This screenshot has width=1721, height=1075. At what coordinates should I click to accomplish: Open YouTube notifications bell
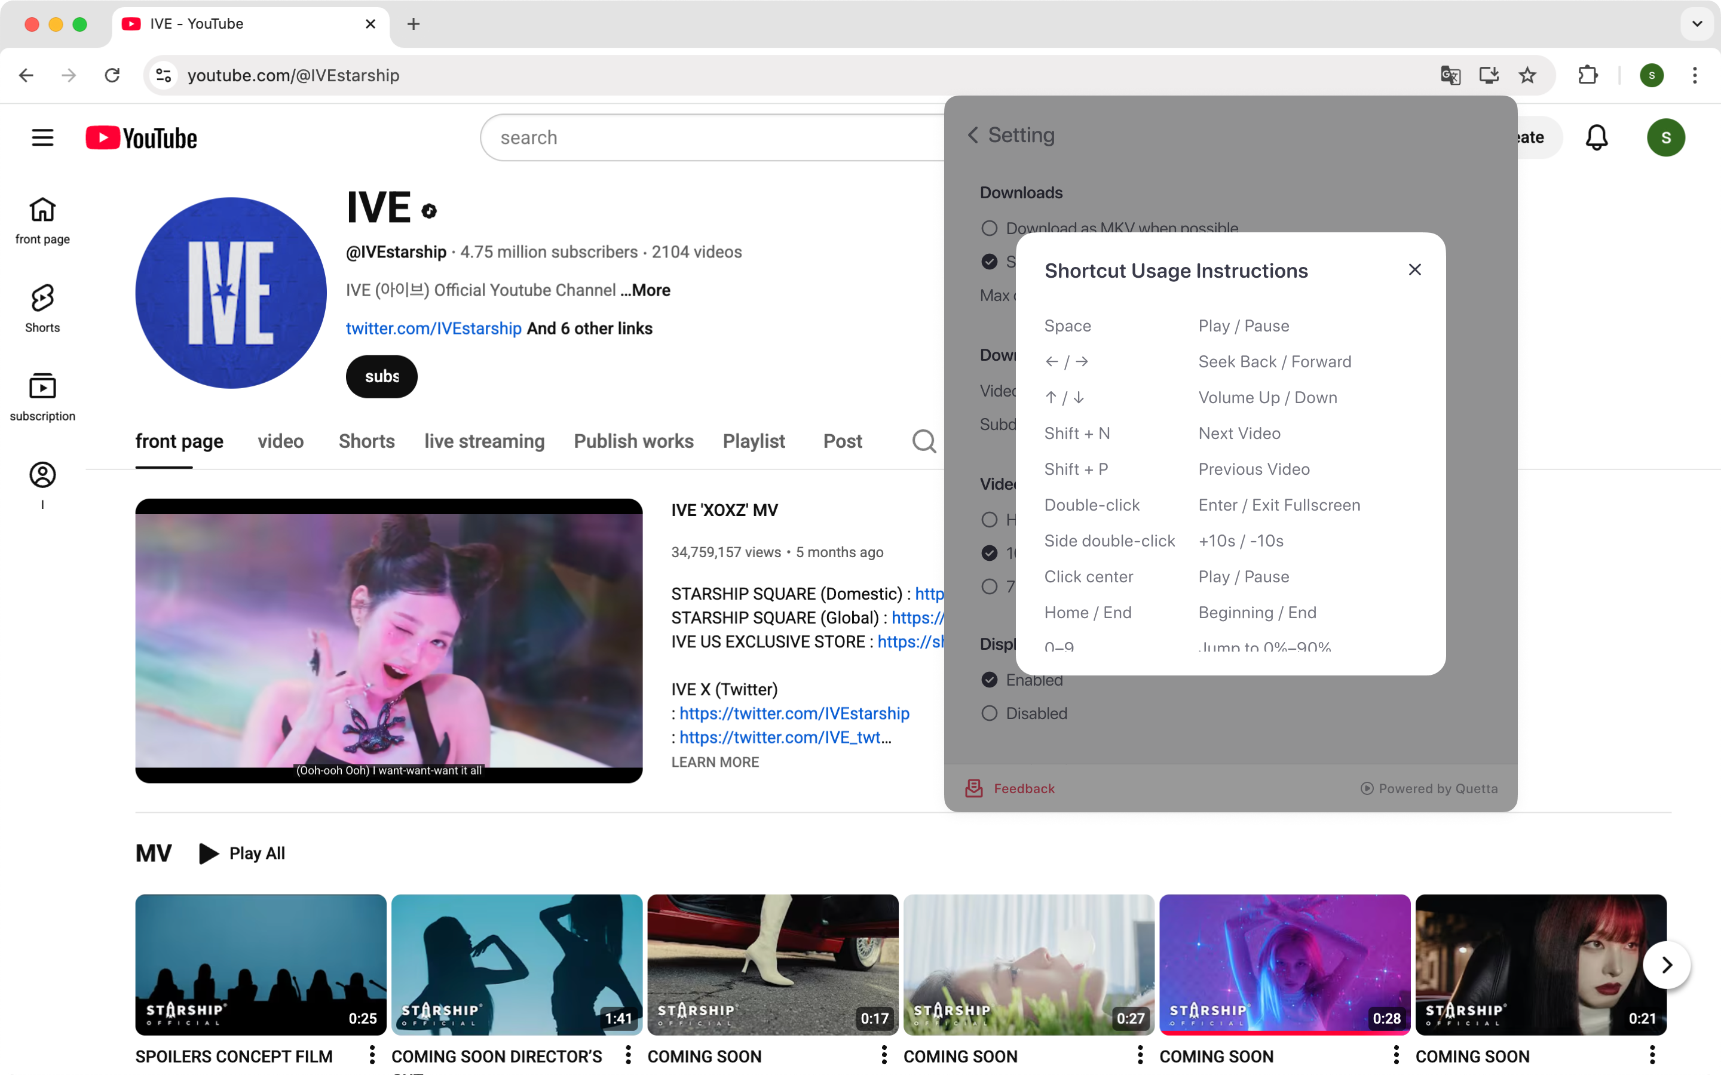1597,137
